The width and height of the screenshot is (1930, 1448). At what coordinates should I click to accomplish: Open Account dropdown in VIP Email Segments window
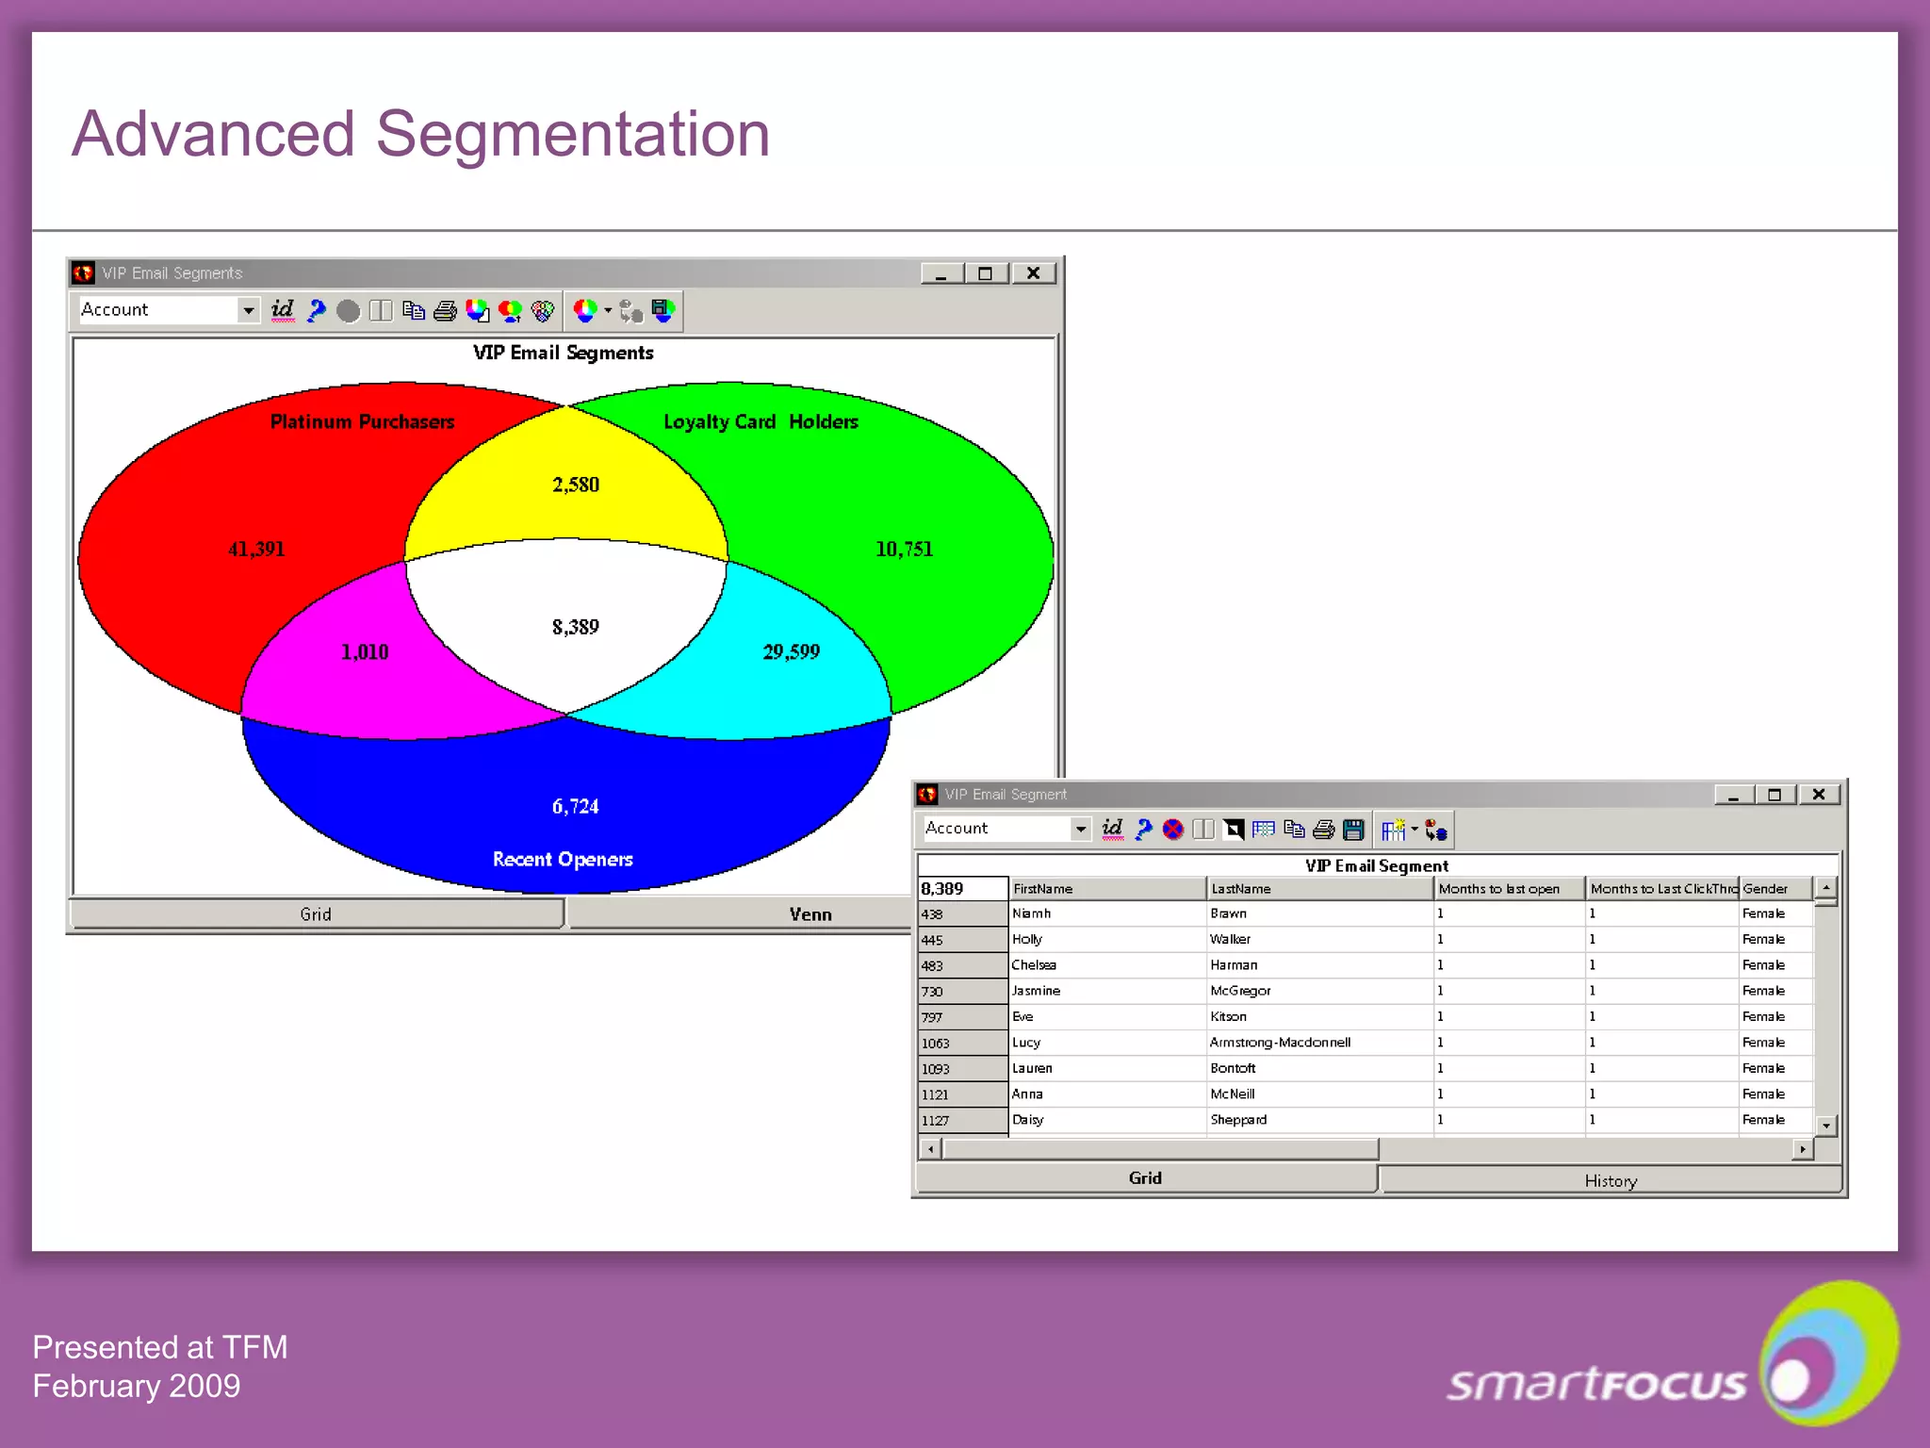248,310
